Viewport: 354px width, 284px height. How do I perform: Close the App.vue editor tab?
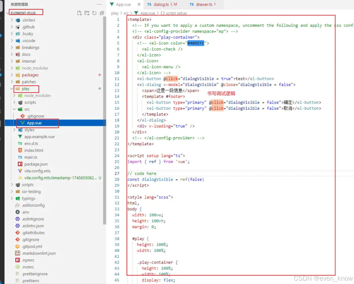(x=139, y=4)
